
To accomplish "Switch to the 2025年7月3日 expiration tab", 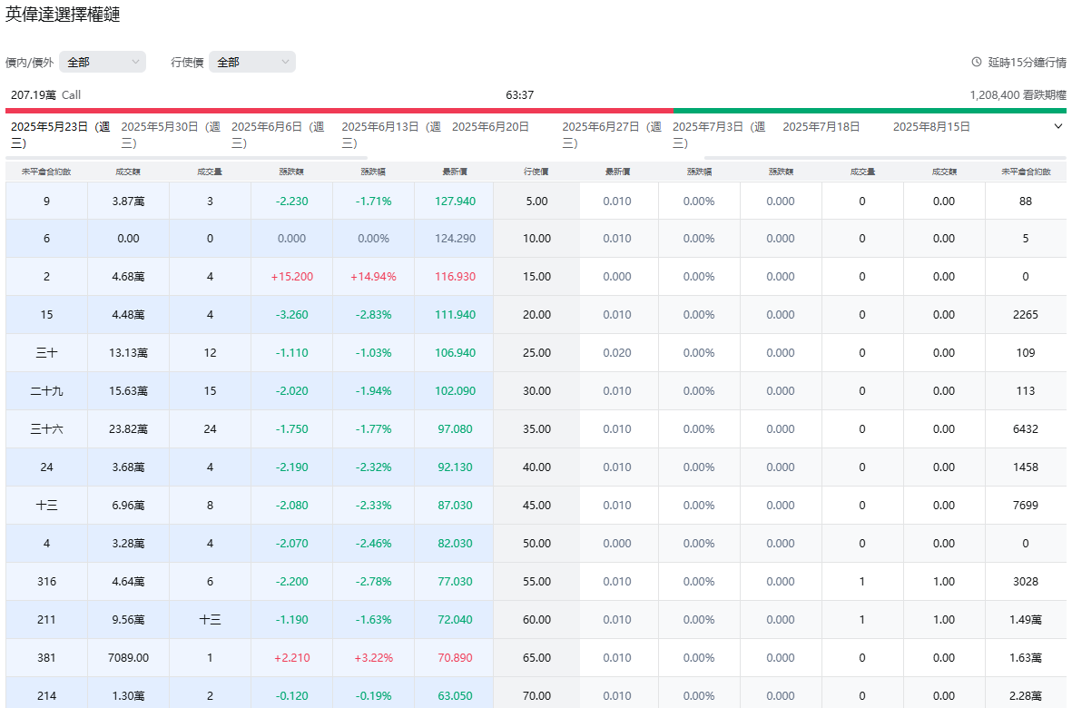I will (x=719, y=134).
